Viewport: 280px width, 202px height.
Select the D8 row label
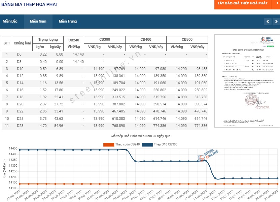point(19,62)
